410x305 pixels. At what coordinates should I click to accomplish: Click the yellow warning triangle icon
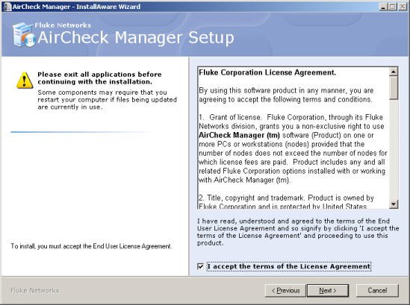(x=25, y=81)
